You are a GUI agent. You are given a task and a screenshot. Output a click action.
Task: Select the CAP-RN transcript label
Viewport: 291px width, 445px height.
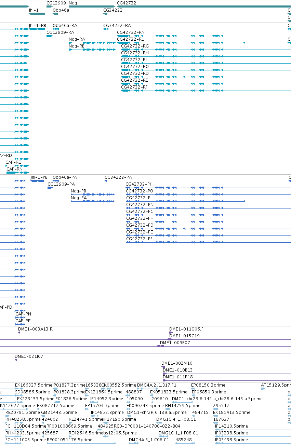coord(15,169)
